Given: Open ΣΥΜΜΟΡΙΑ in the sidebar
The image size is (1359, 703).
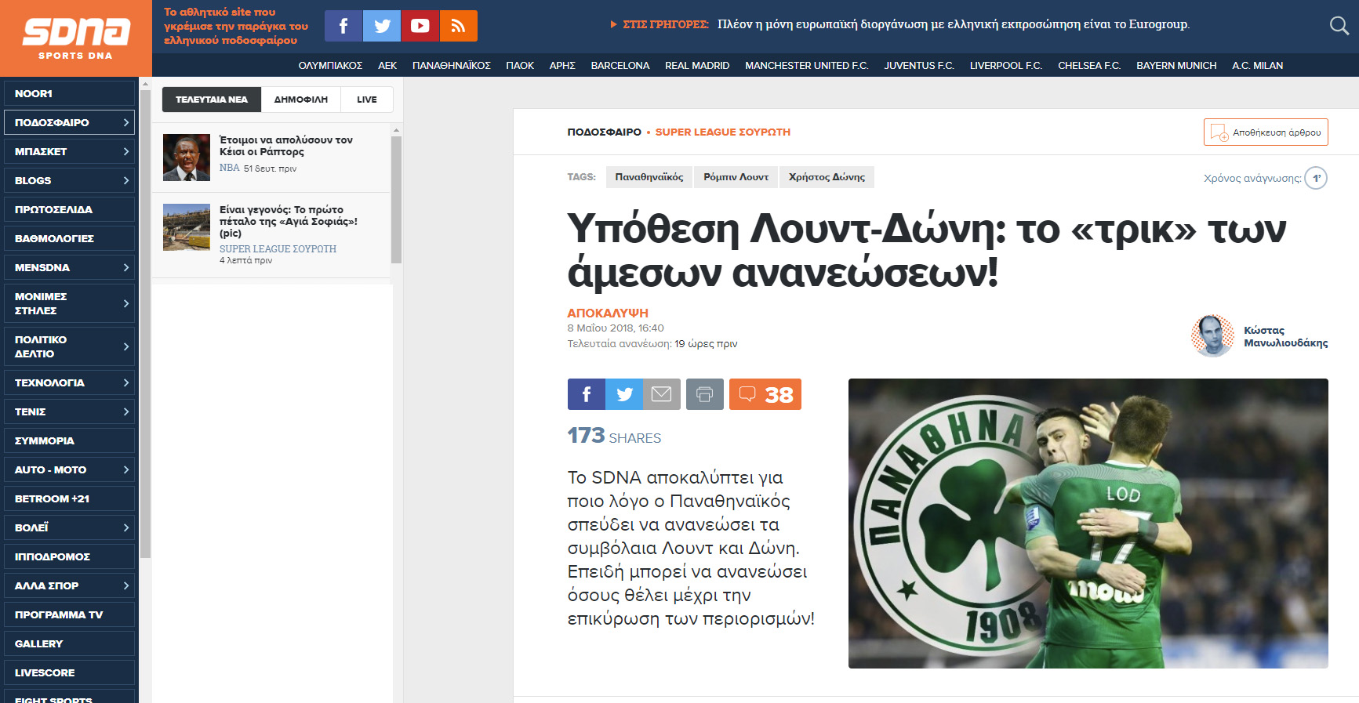Looking at the screenshot, I should (69, 440).
